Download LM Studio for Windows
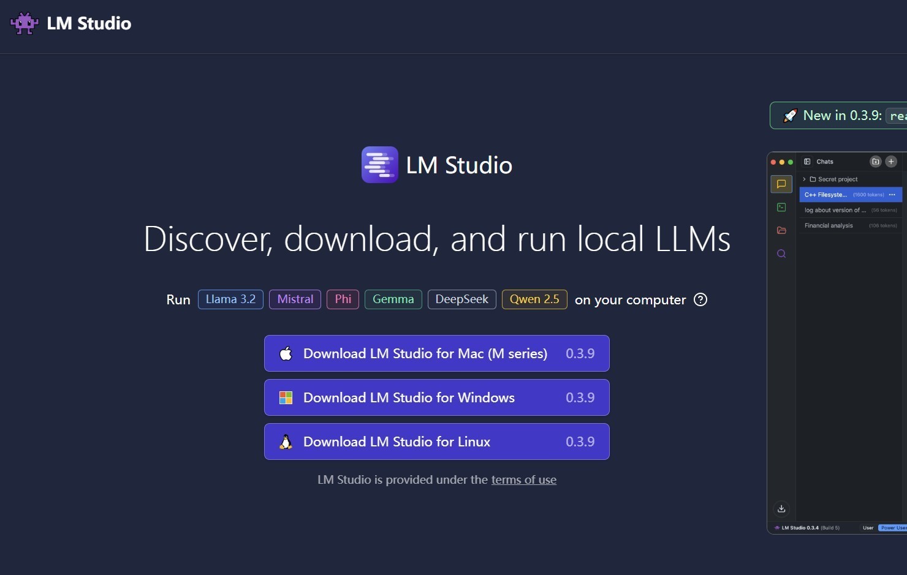Image resolution: width=907 pixels, height=575 pixels. (x=437, y=397)
